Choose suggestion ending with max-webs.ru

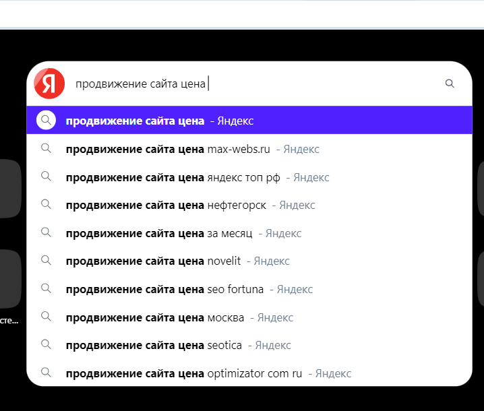[x=249, y=149]
